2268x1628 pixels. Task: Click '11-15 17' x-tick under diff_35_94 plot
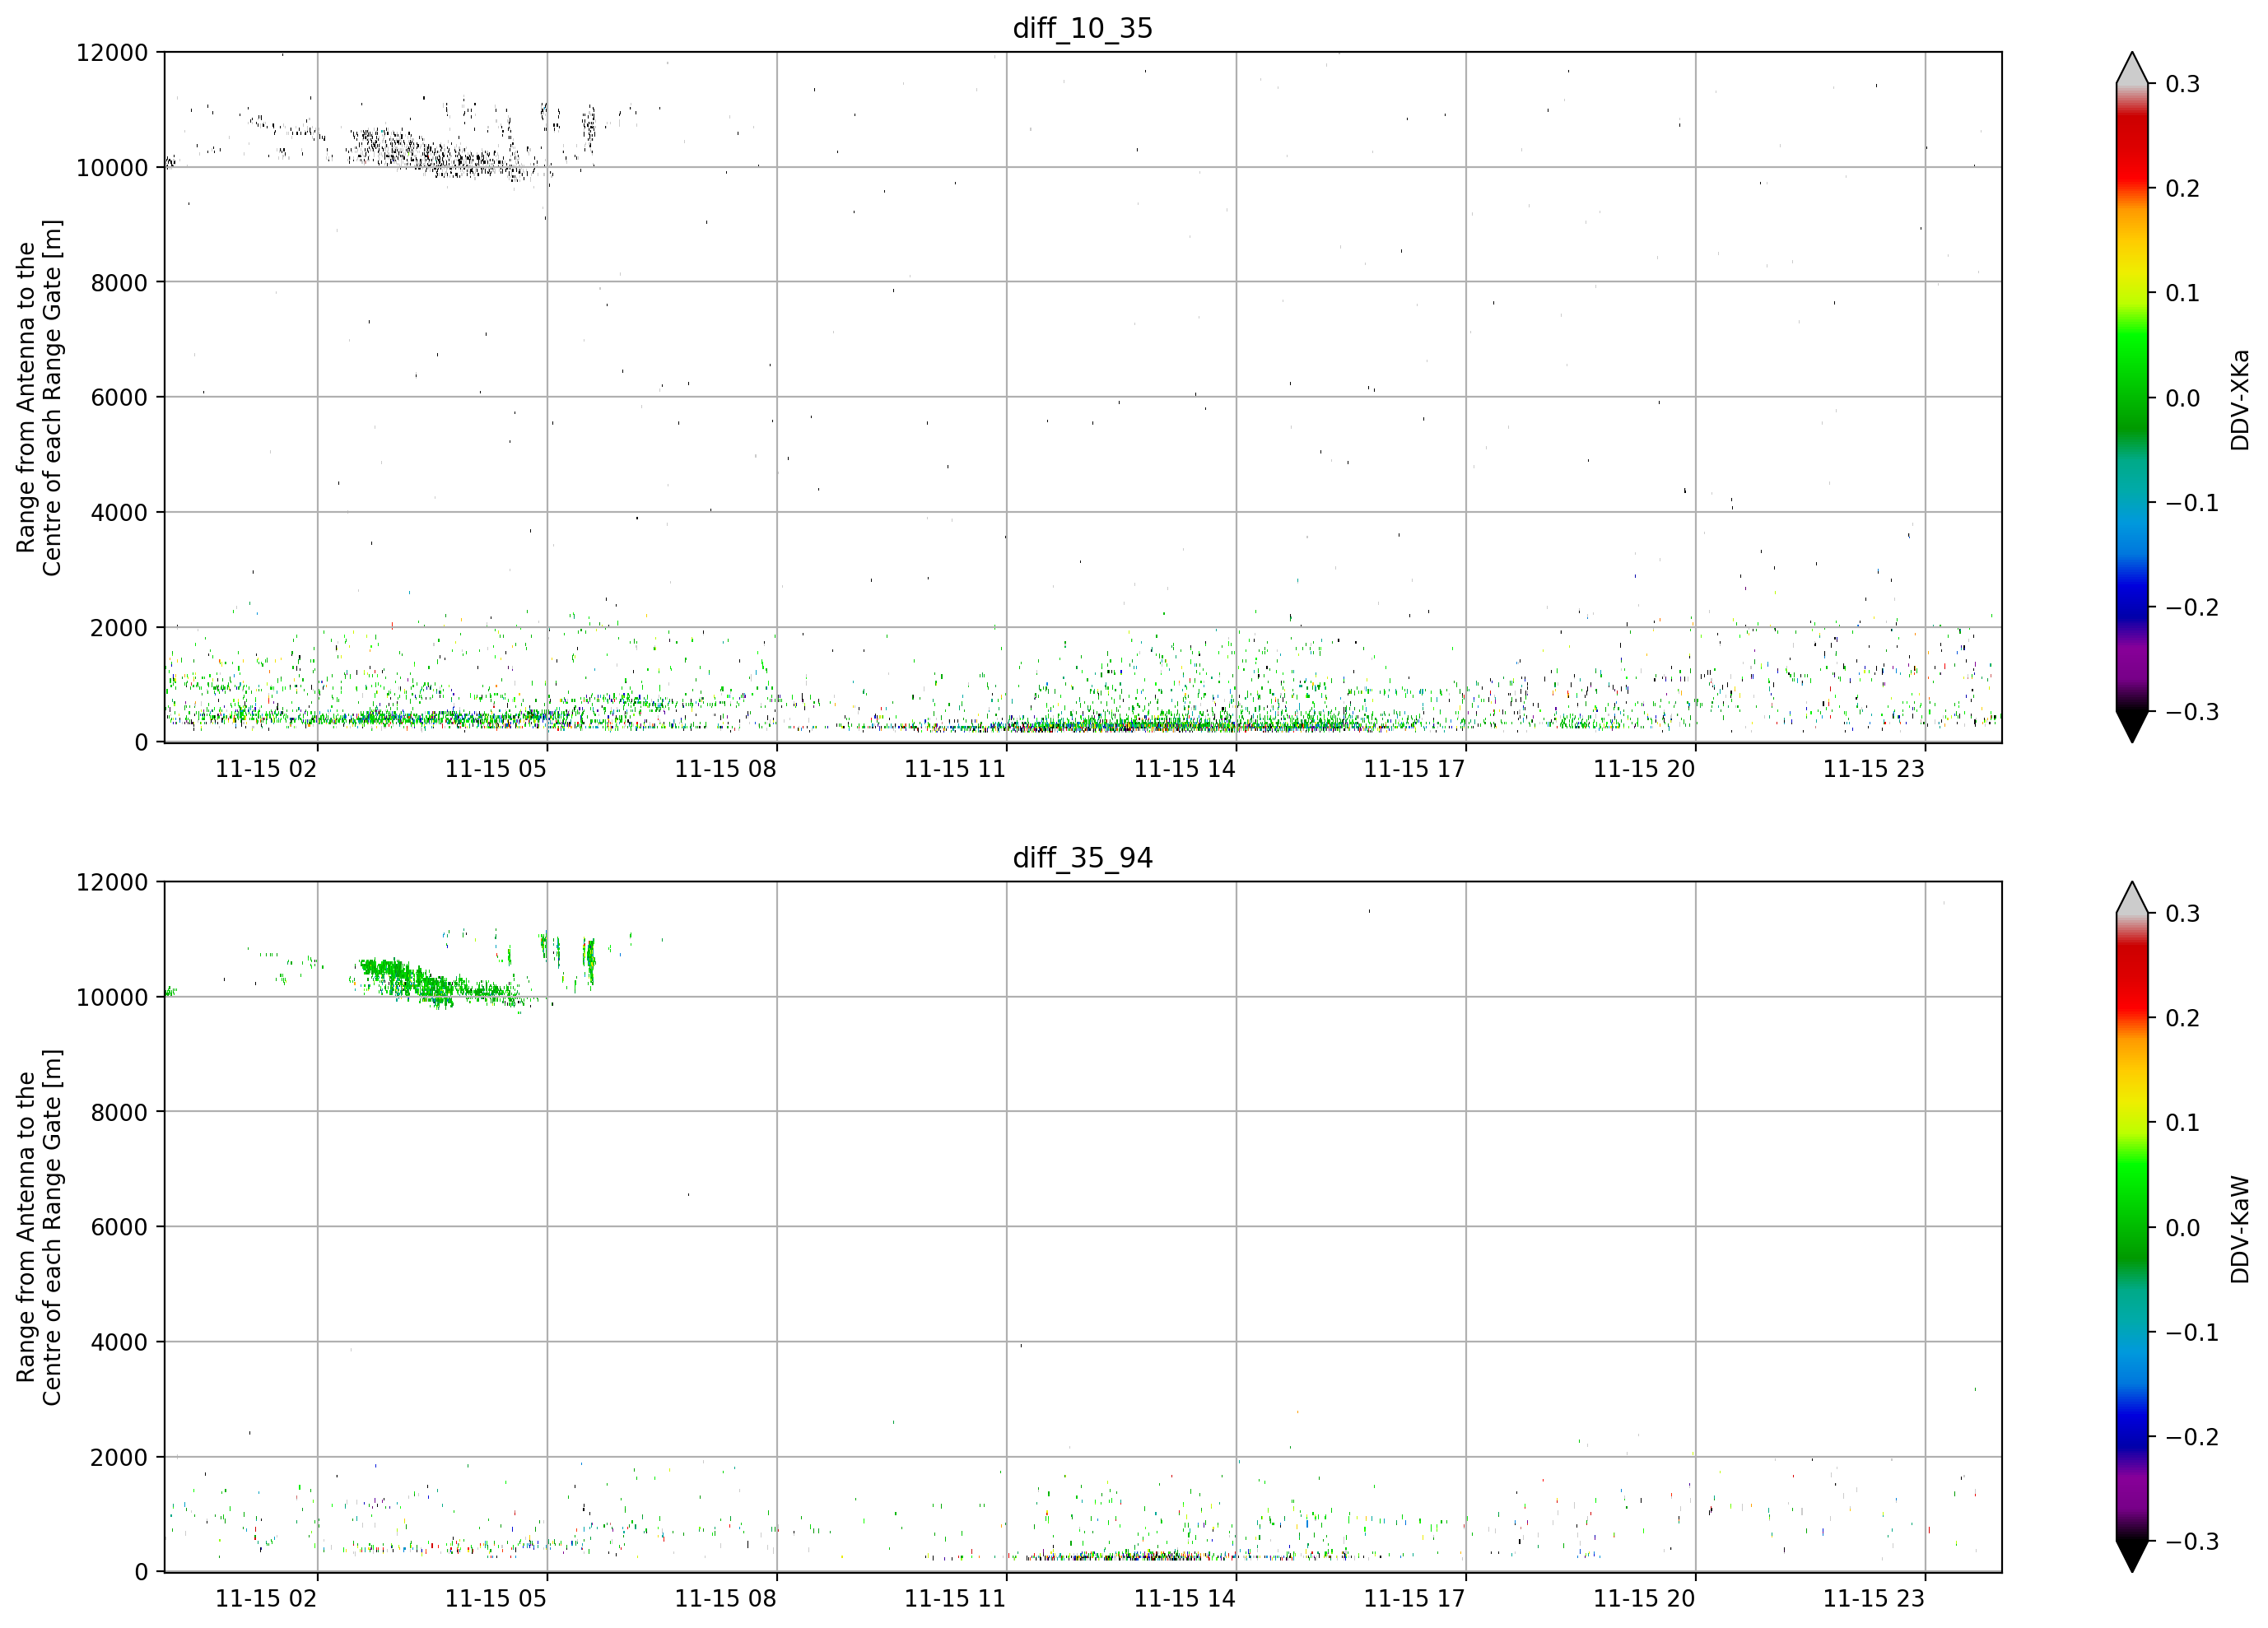(1414, 1599)
